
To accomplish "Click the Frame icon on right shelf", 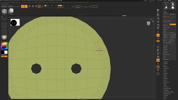I will (x=158, y=47).
